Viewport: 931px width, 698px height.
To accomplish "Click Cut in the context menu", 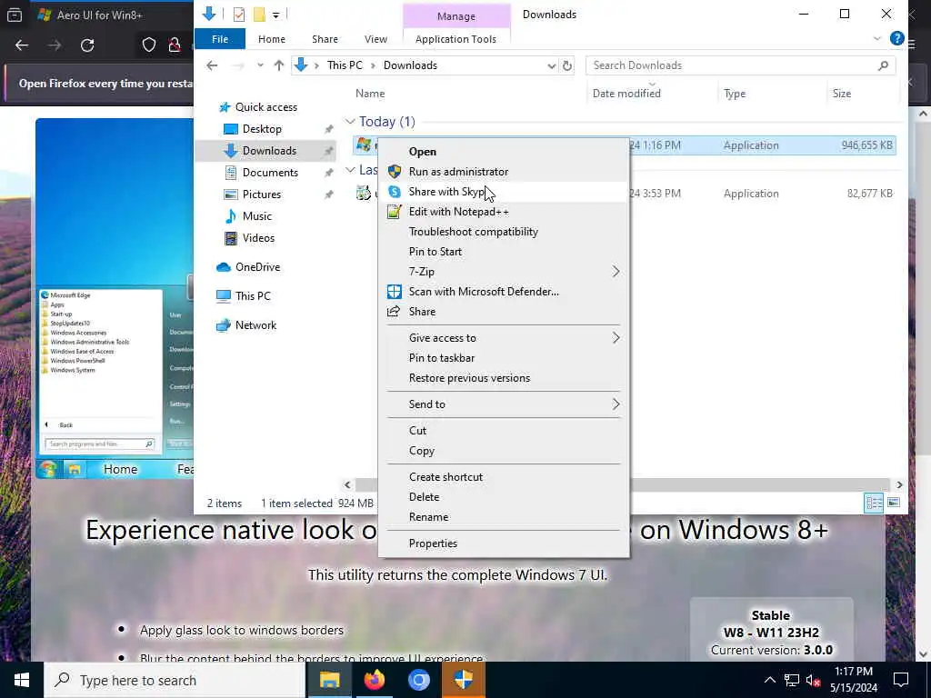I will click(x=417, y=431).
